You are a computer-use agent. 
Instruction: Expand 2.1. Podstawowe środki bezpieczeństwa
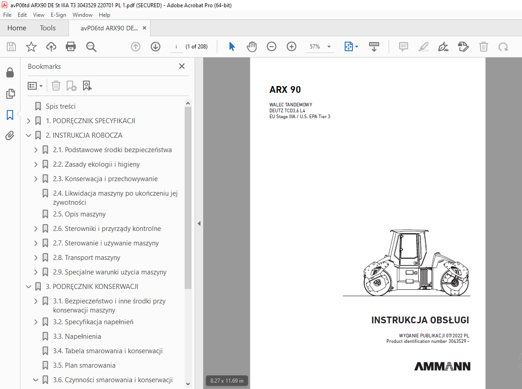pyautogui.click(x=36, y=150)
